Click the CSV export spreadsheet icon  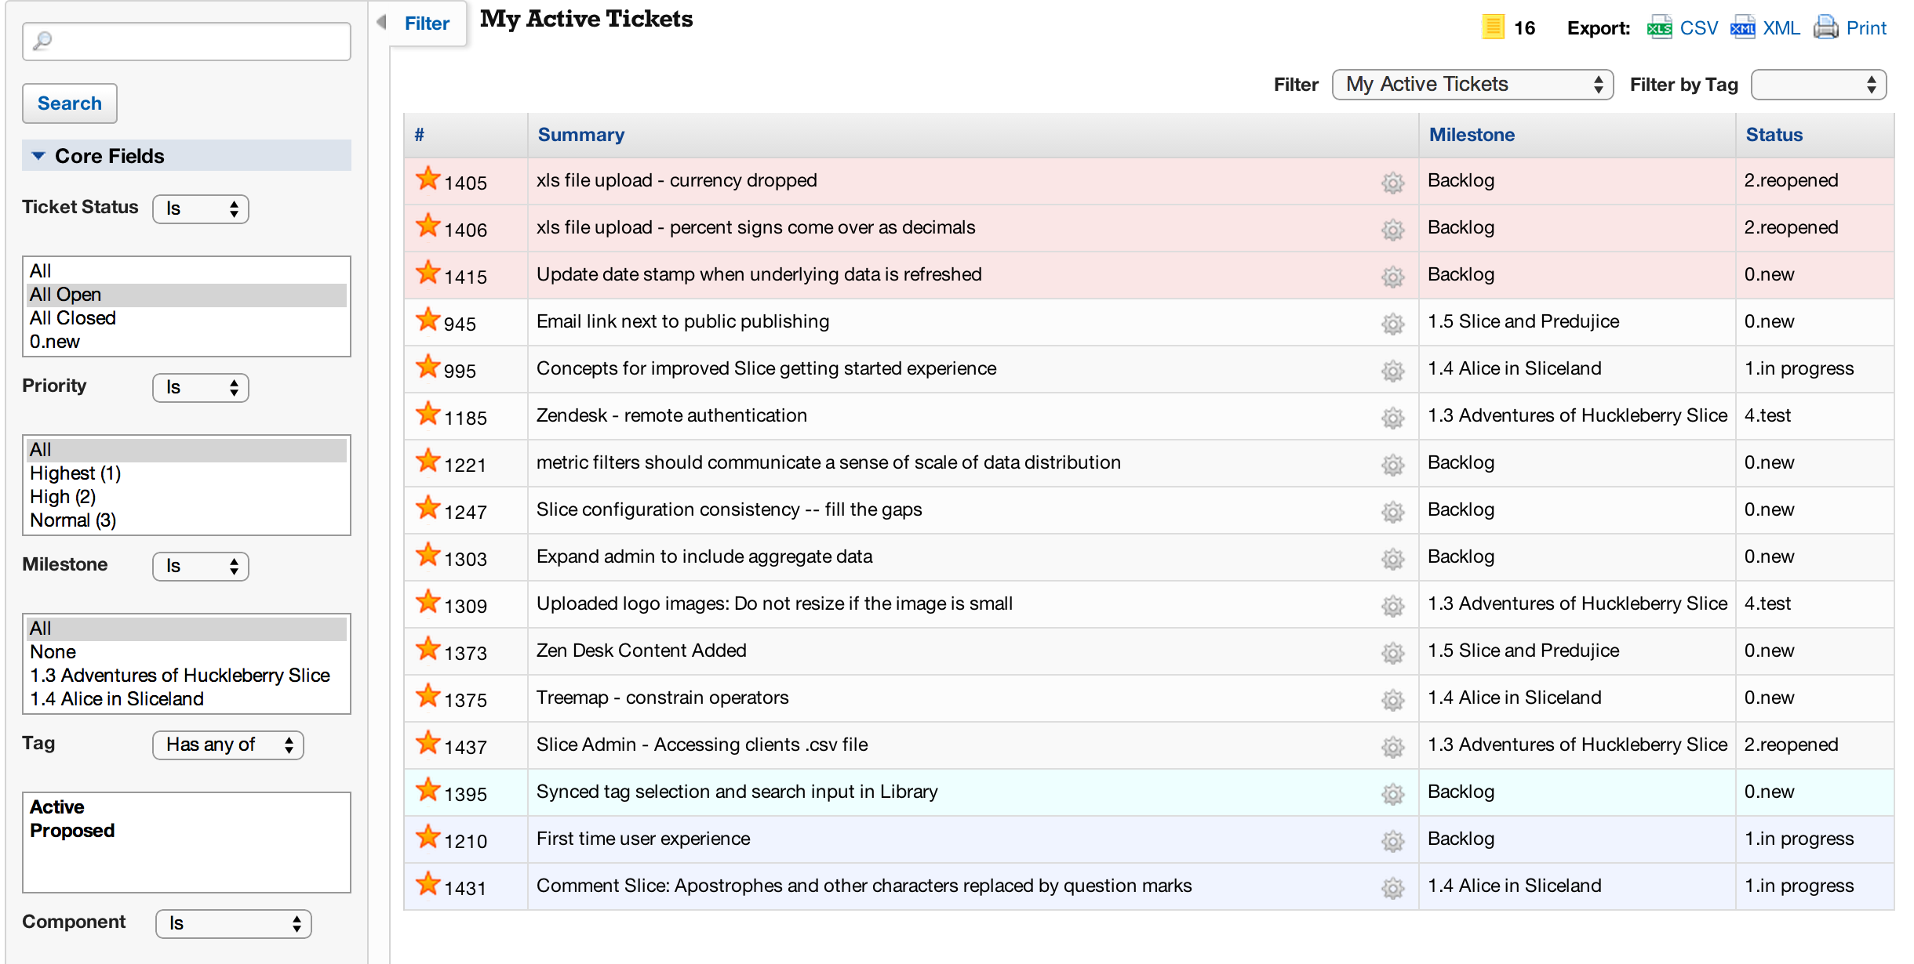1659,28
